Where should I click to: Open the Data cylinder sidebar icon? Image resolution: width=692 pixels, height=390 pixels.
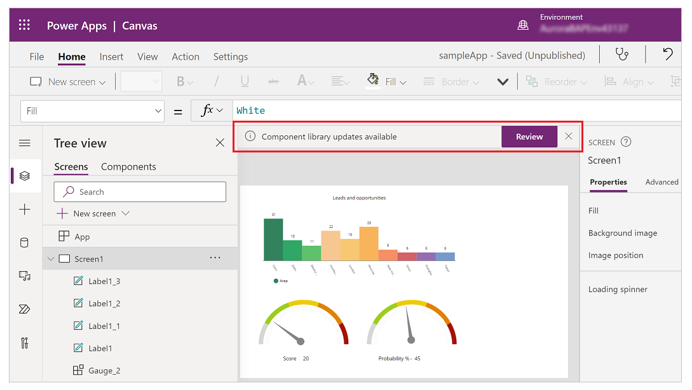(25, 243)
